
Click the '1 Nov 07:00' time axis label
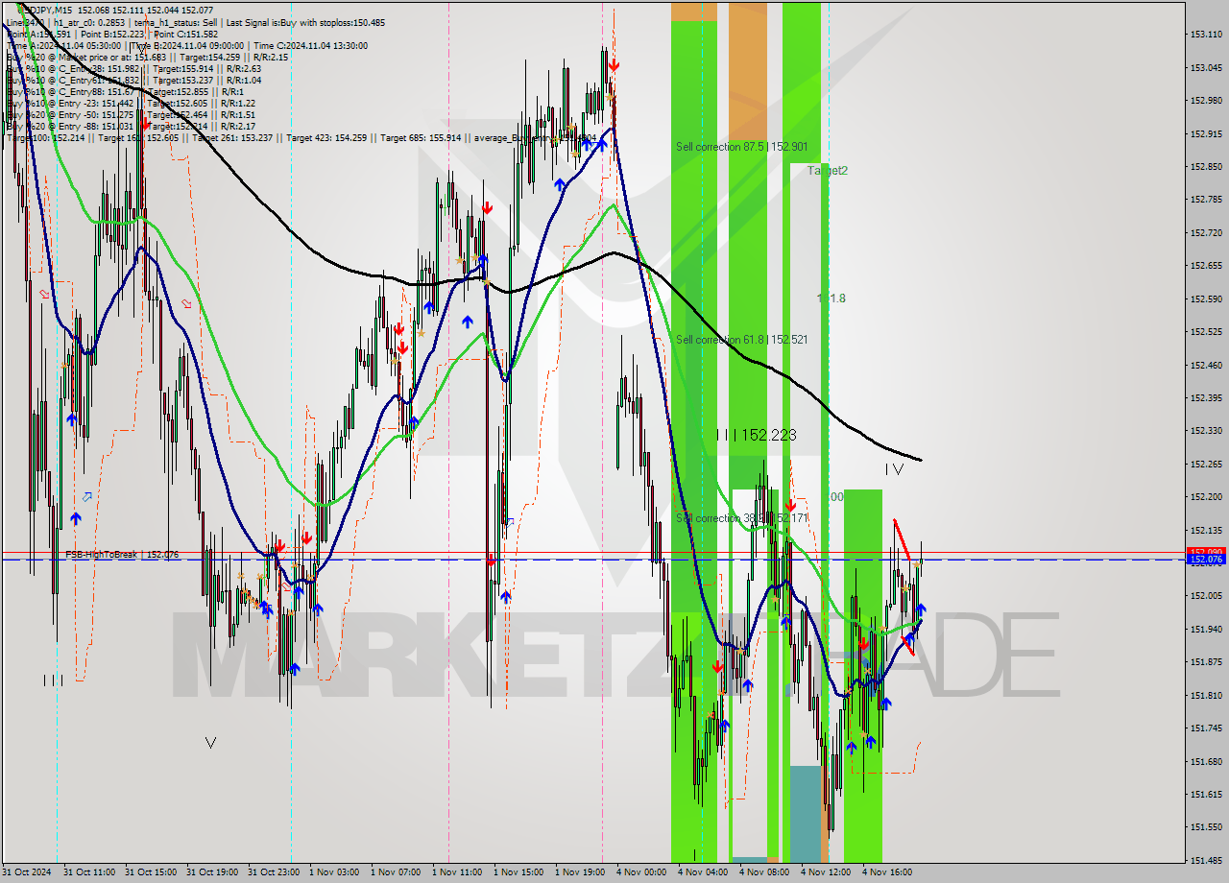click(x=396, y=872)
